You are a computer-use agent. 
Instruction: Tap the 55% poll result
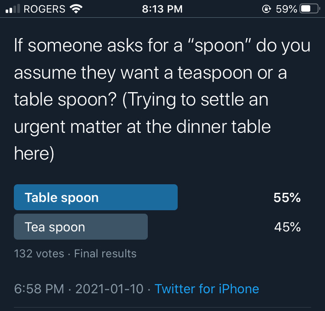pos(287,198)
